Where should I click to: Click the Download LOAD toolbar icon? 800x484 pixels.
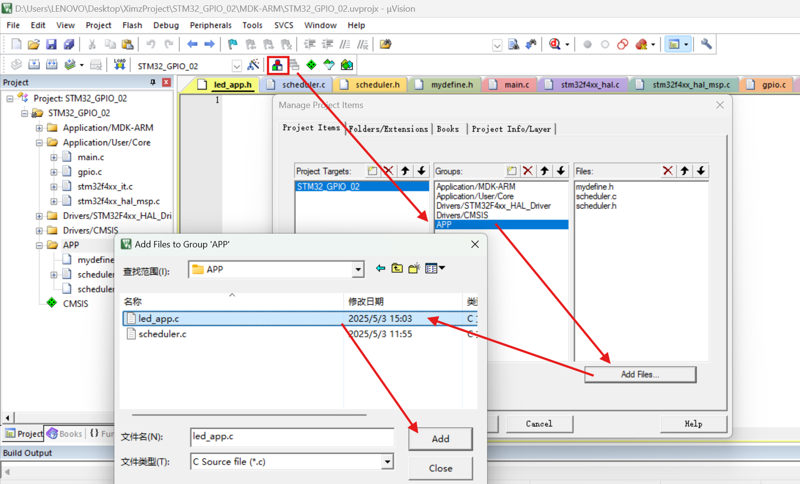(120, 65)
